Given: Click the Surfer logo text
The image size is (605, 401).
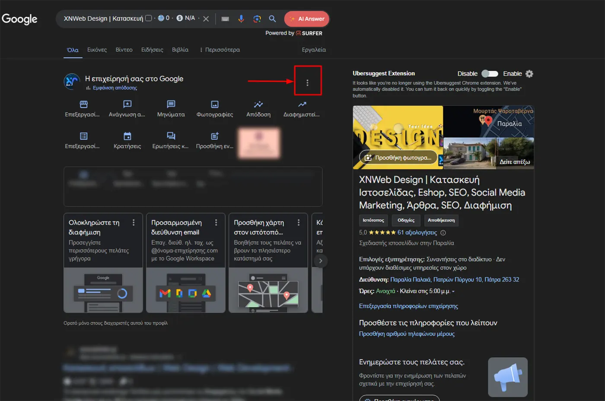Looking at the screenshot, I should tap(309, 33).
